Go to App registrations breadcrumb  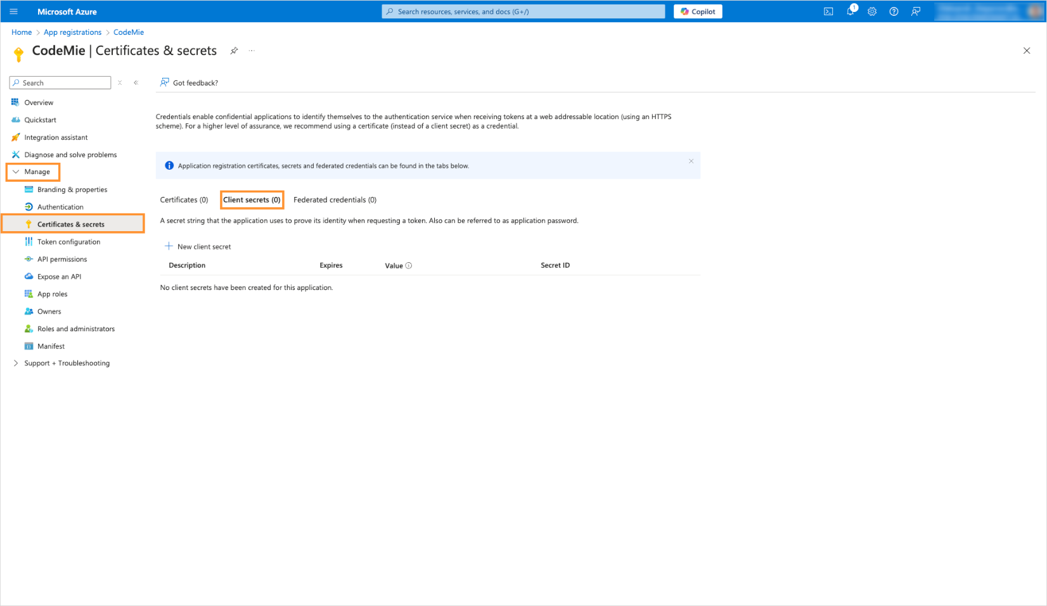(72, 32)
